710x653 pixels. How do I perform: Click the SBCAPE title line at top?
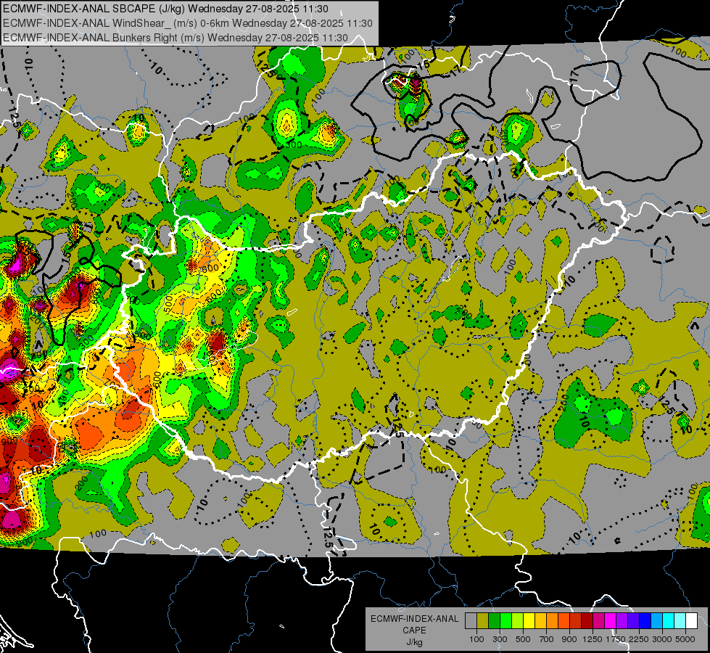click(166, 9)
